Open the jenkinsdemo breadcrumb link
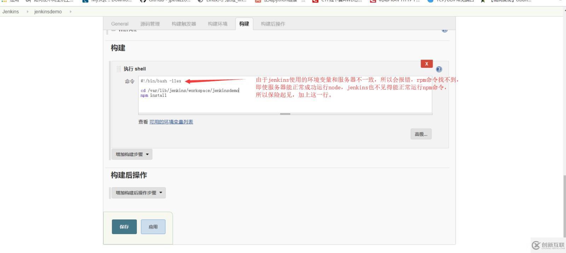 point(48,12)
